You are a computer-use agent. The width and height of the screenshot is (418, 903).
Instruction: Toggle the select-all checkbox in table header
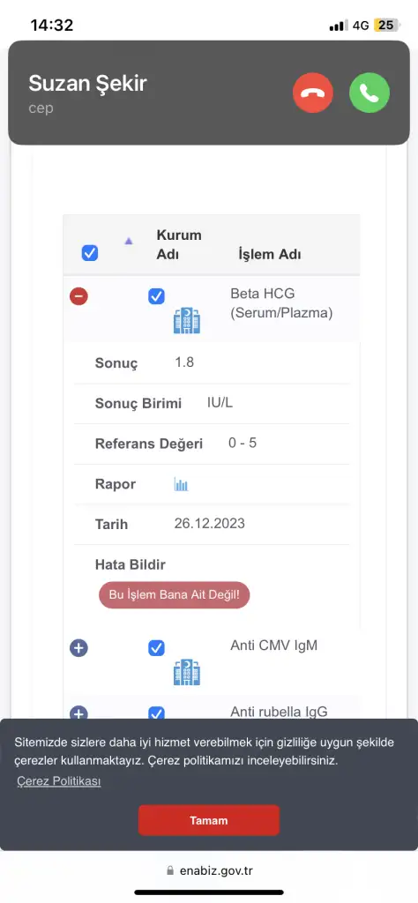90,253
